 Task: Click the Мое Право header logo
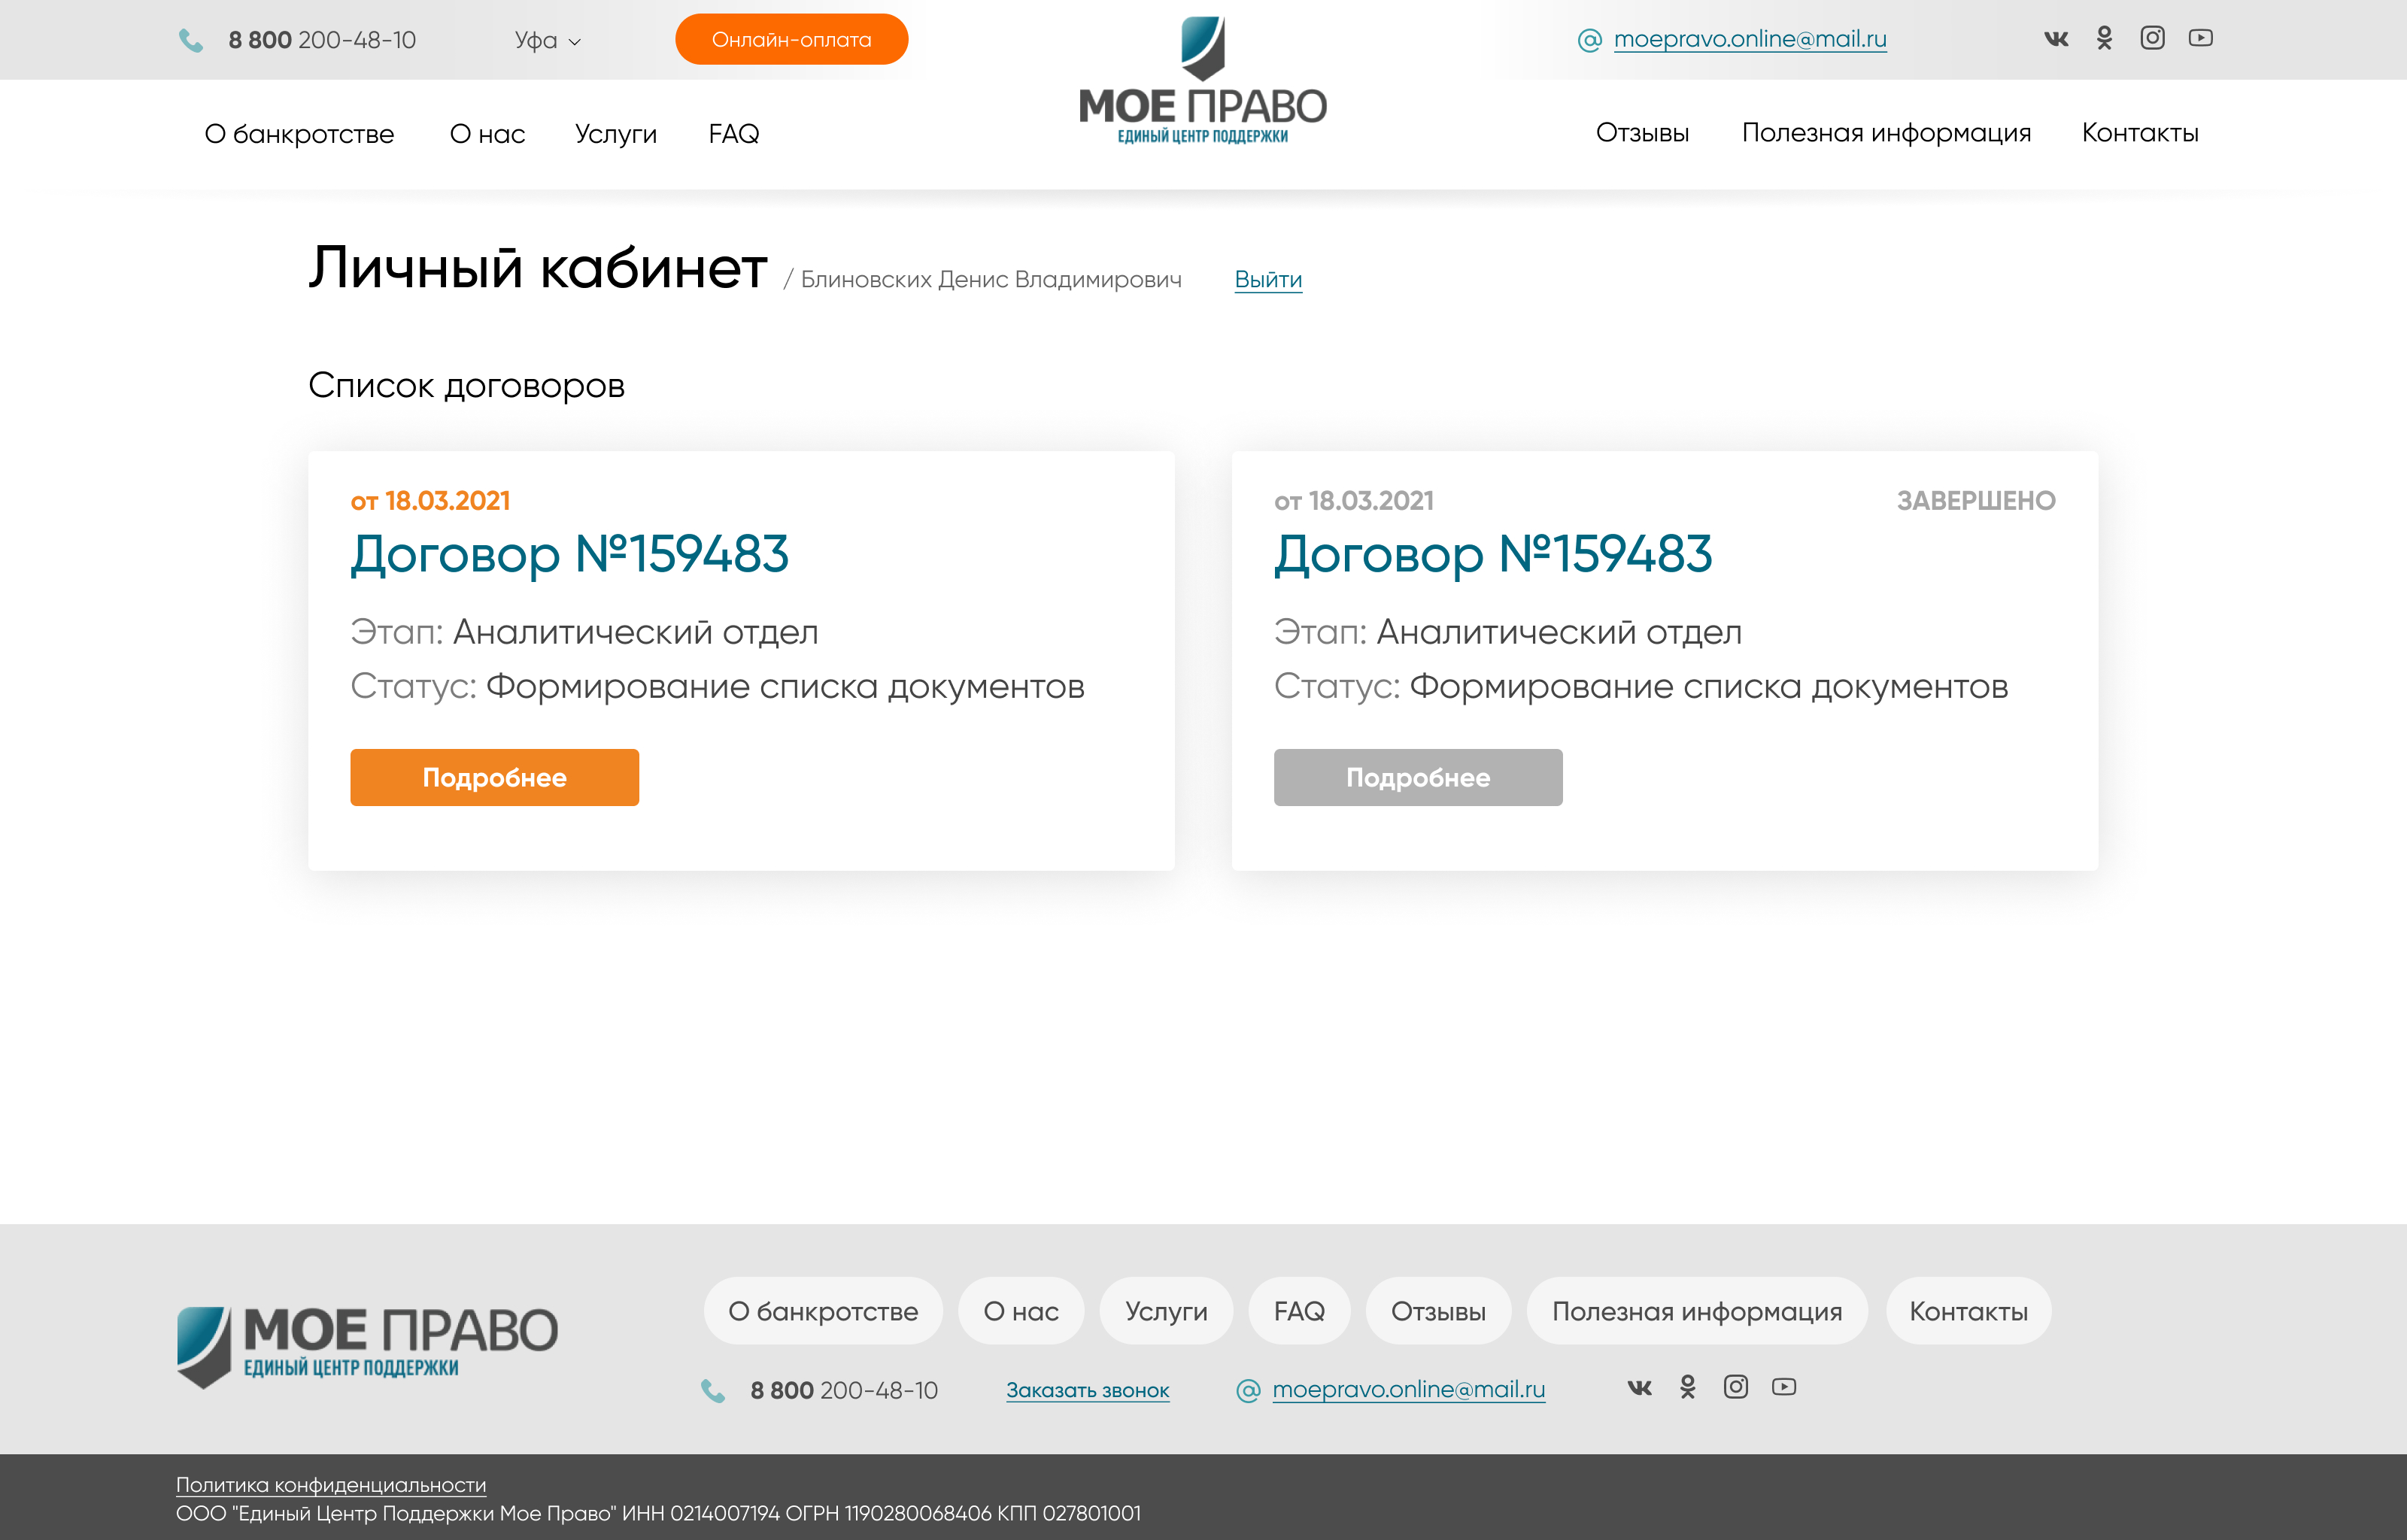pos(1202,80)
